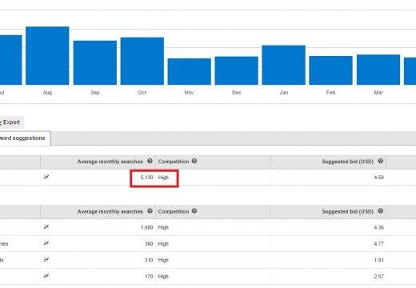
Task: Sort by Suggested bid (USD) in upper table
Action: click(x=347, y=162)
